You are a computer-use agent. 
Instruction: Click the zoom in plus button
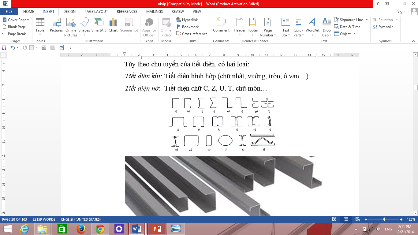[401, 219]
